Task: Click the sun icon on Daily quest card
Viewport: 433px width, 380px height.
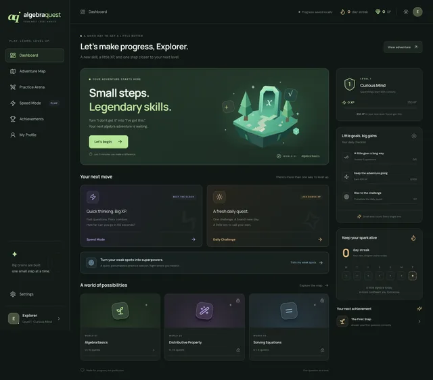Action: tap(219, 197)
